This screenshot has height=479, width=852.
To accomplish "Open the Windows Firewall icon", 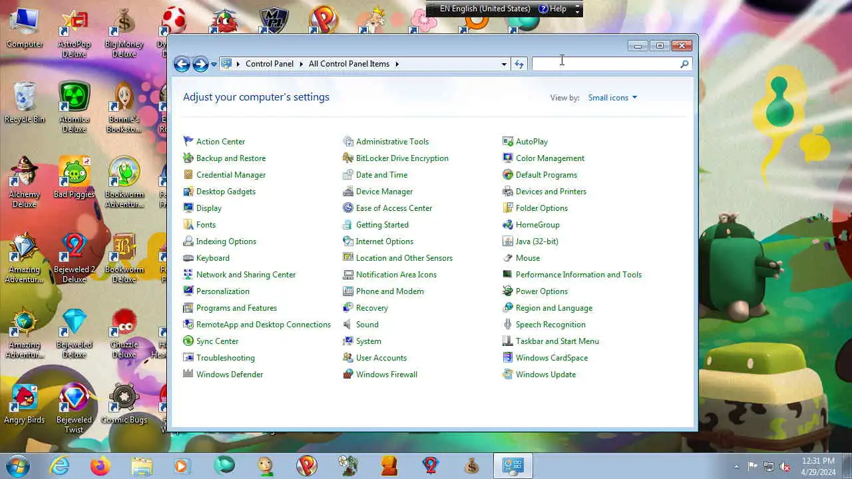I will (x=348, y=374).
